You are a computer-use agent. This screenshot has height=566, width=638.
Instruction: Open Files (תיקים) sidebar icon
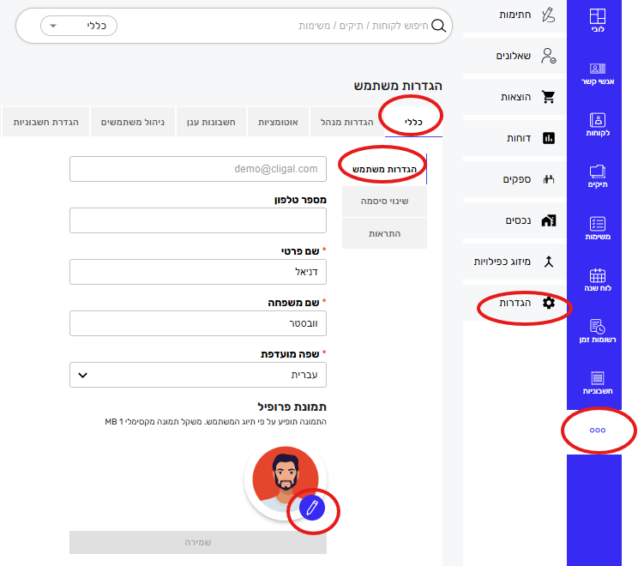tap(597, 177)
